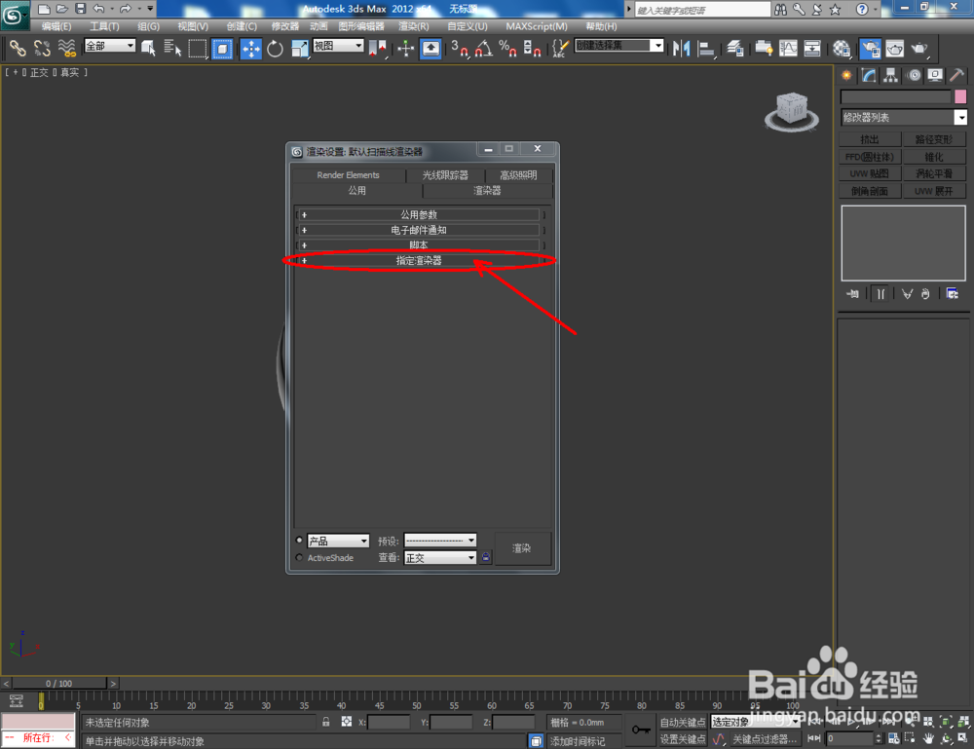Image resolution: width=974 pixels, height=749 pixels.
Task: Switch to 渲染器 tab
Action: click(x=487, y=191)
